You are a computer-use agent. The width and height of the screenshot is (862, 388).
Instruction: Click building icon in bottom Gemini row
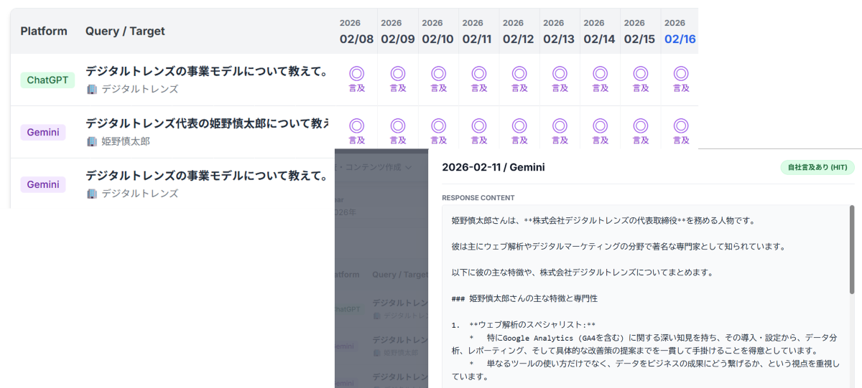pos(91,194)
